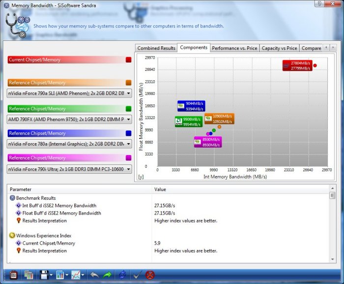Click the Current Chipset/Memory row diamond icon

(x=19, y=243)
